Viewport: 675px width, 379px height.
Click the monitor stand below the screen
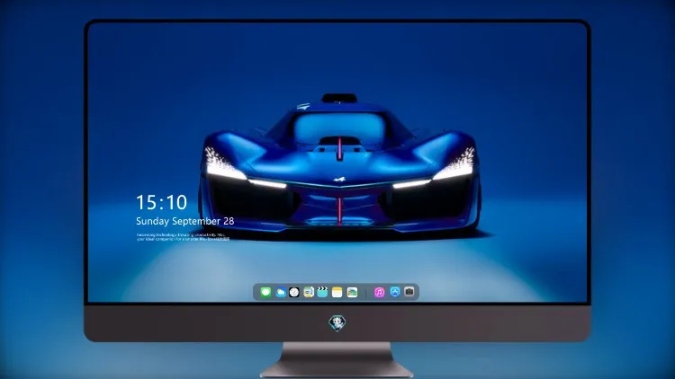click(x=337, y=360)
